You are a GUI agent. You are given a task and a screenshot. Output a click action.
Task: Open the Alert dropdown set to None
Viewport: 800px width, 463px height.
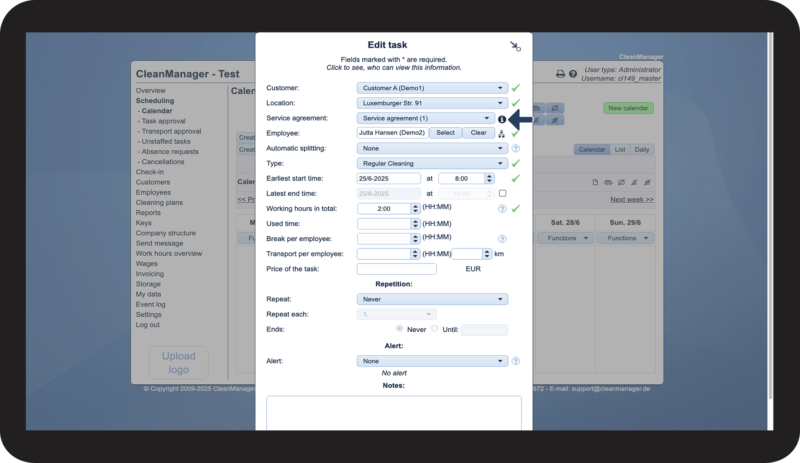tap(432, 361)
